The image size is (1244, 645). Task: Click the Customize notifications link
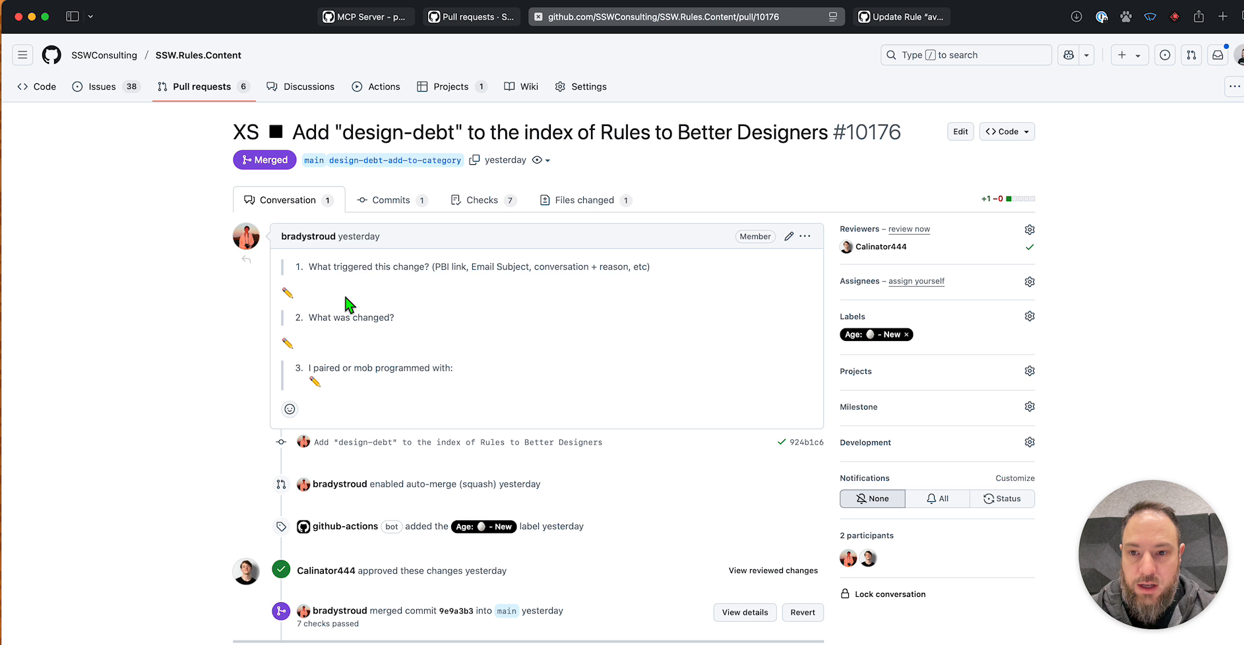click(x=1014, y=478)
